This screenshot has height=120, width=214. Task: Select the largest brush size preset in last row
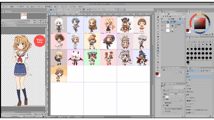[188, 62]
